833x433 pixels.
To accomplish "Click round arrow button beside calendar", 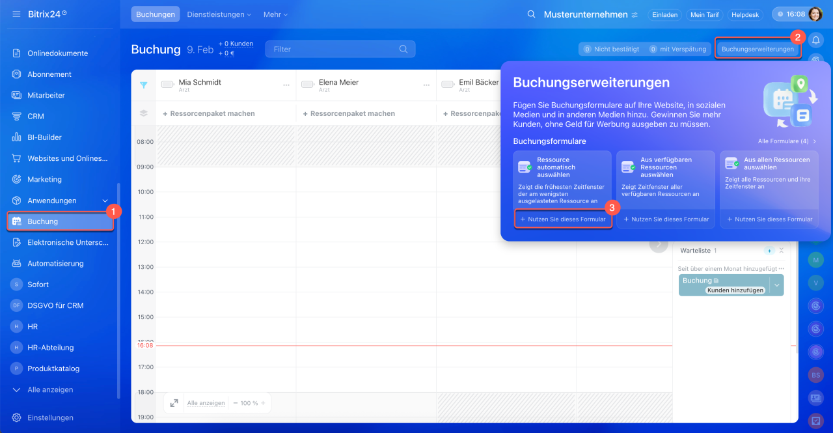I will click(659, 244).
